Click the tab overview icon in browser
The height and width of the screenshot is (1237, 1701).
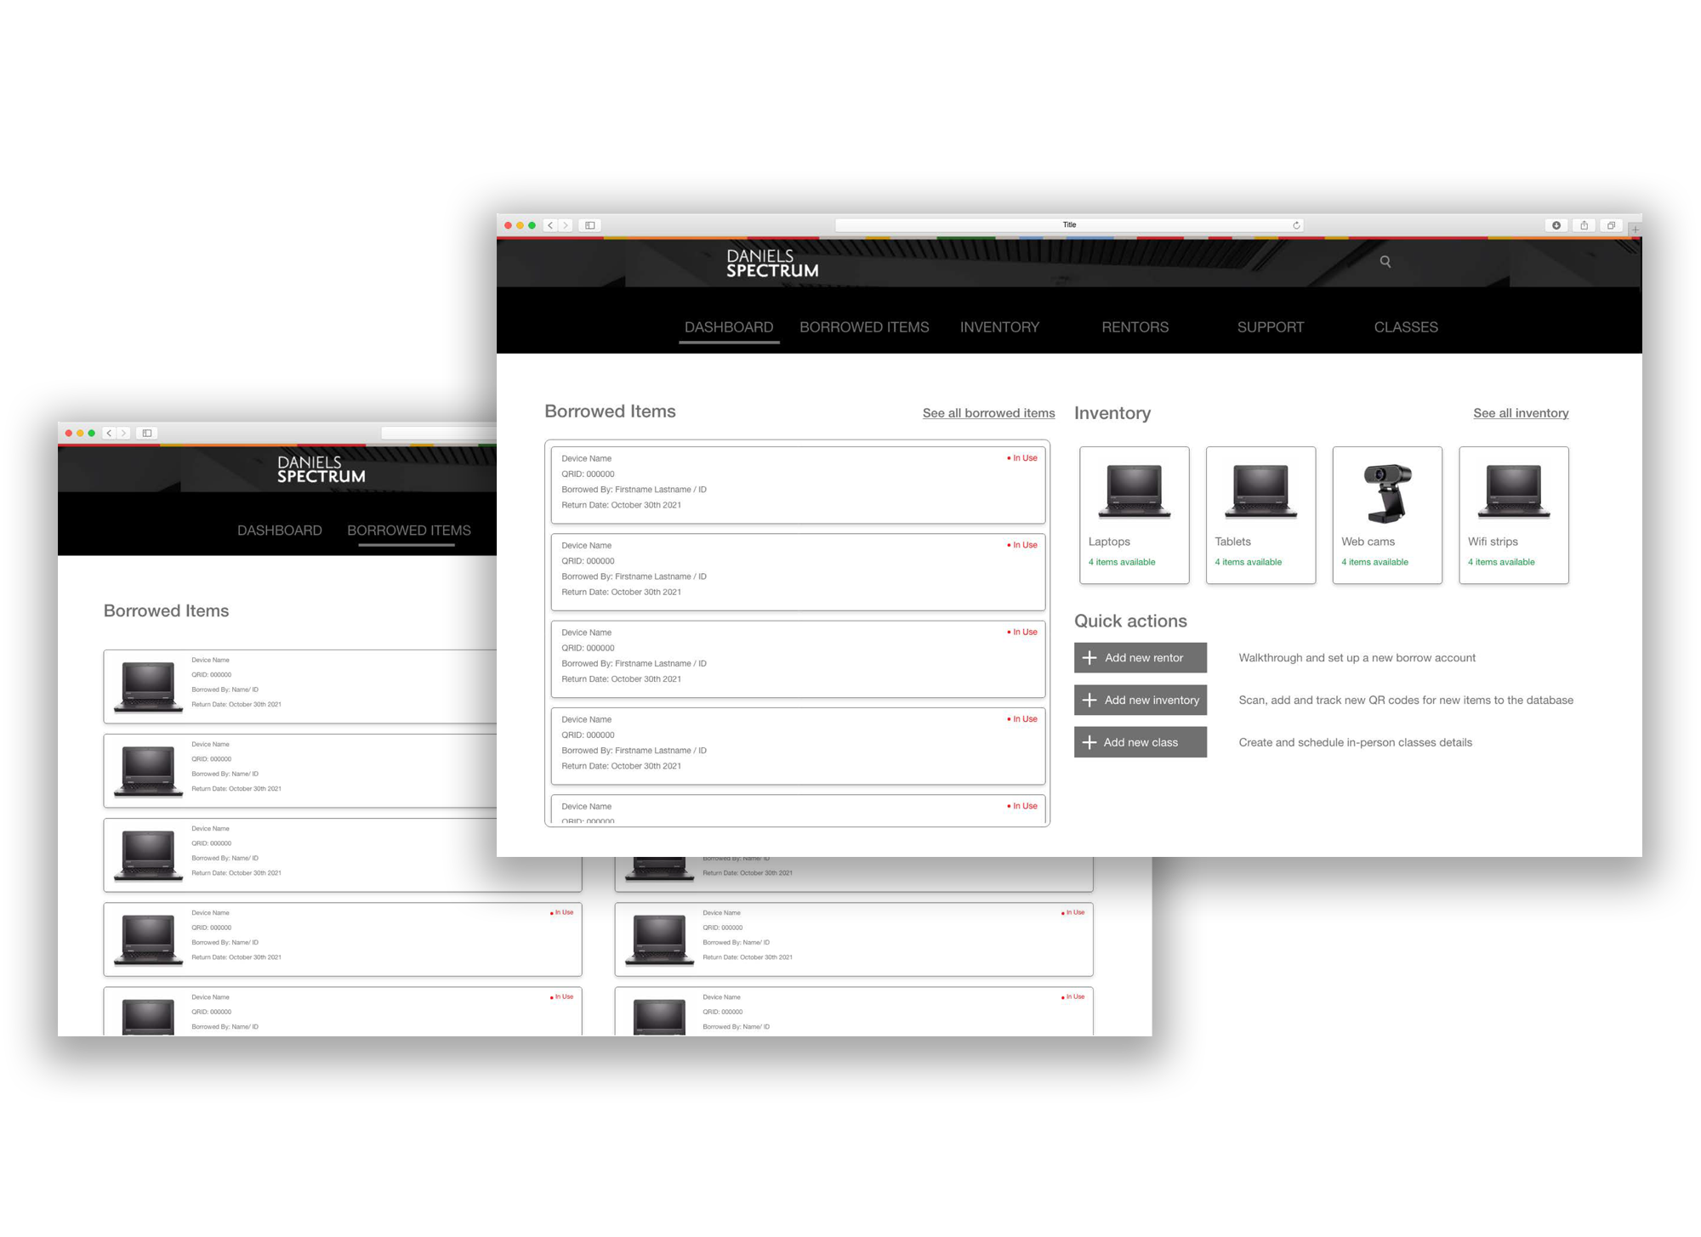(x=1611, y=225)
